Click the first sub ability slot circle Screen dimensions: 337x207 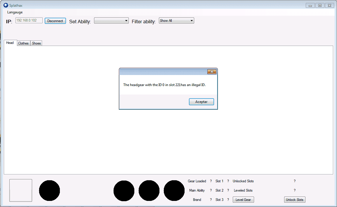coord(124,190)
